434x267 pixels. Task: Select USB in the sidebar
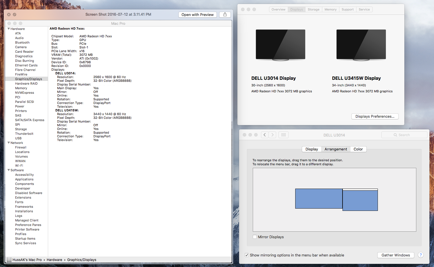point(18,138)
